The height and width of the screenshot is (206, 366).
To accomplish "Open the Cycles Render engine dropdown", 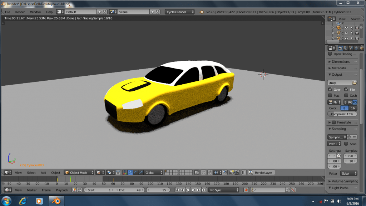I will coord(179,12).
